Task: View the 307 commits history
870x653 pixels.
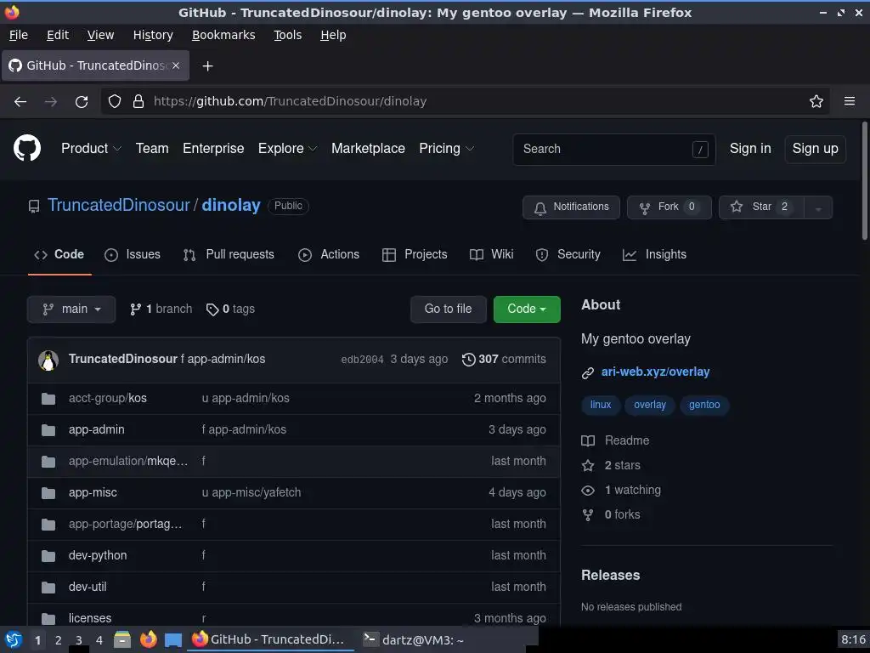Action: (x=504, y=360)
